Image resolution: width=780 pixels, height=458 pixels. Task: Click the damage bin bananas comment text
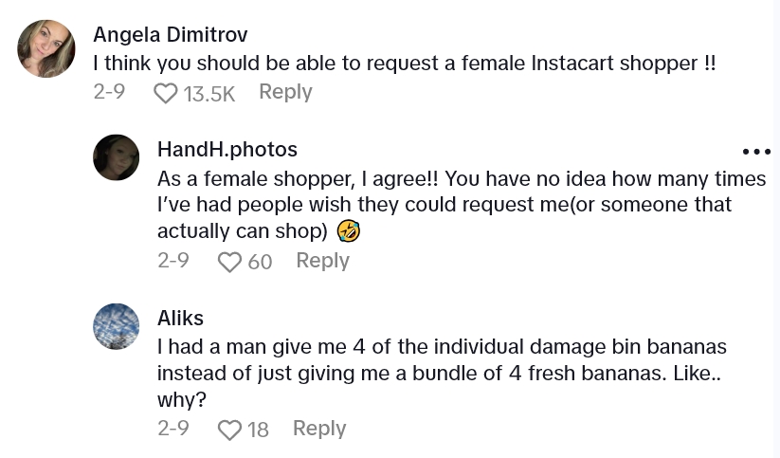(x=442, y=360)
